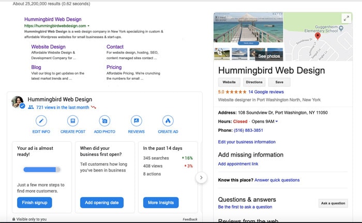Screen dimensions: 362x223
Task: Click the Add Photo camera icon
Action: tap(104, 121)
